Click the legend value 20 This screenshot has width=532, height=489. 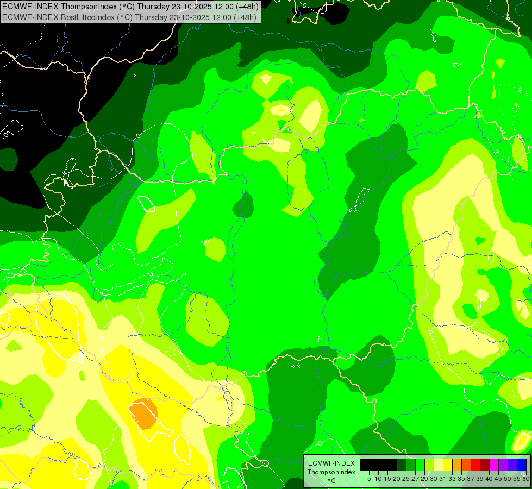tap(396, 479)
